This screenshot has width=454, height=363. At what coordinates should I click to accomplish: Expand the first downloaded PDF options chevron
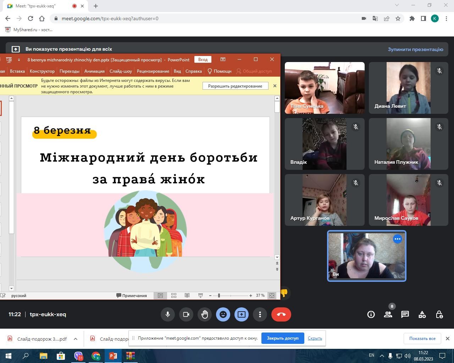click(x=76, y=339)
